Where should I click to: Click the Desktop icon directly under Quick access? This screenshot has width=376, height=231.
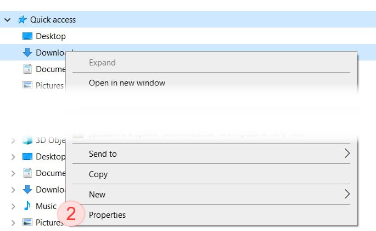tap(27, 36)
